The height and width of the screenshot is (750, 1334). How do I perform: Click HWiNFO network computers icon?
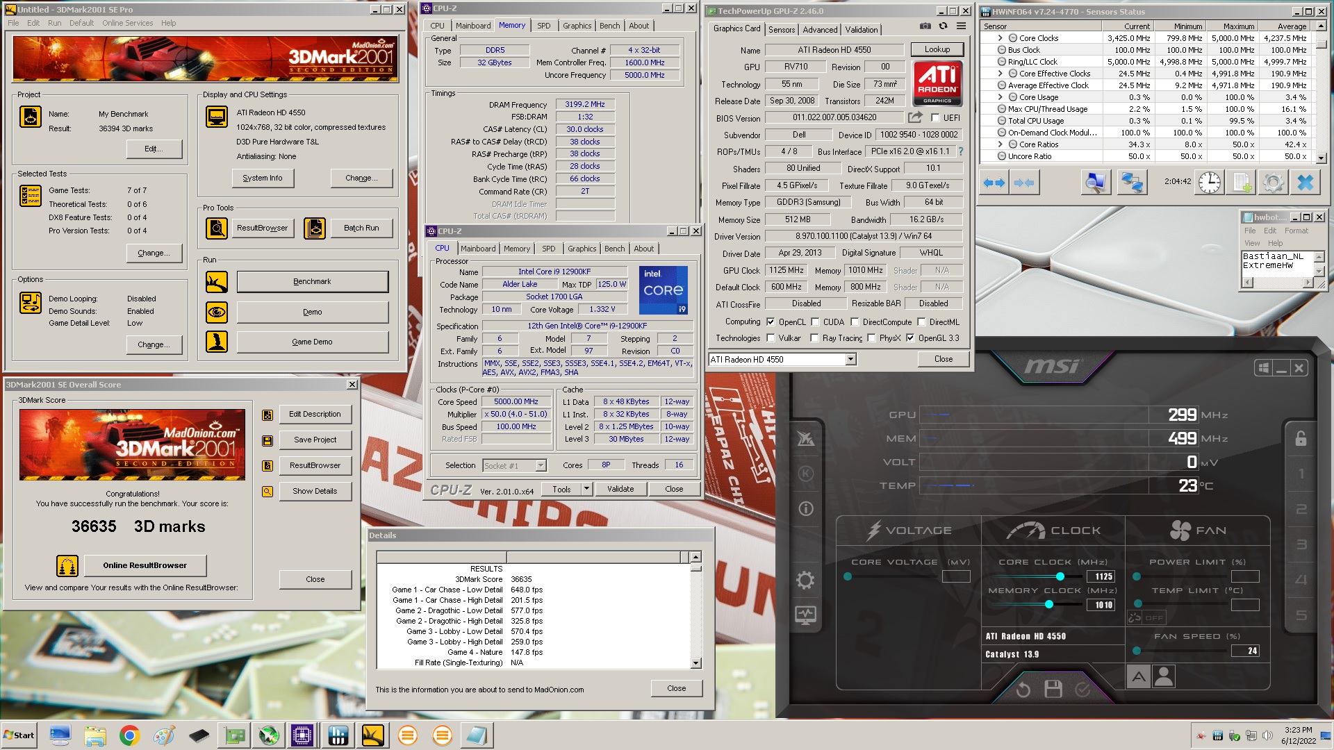pos(1133,183)
